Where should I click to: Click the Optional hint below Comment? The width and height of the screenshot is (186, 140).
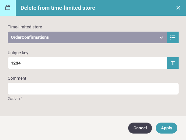(14, 98)
